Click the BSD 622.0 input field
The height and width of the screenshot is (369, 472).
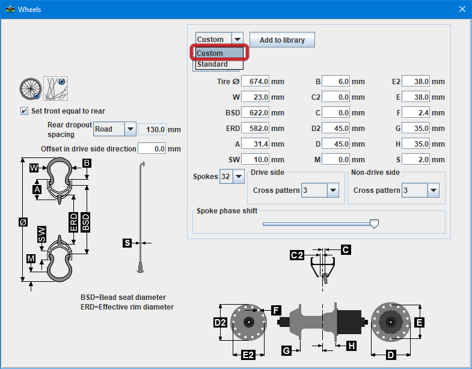click(x=256, y=113)
